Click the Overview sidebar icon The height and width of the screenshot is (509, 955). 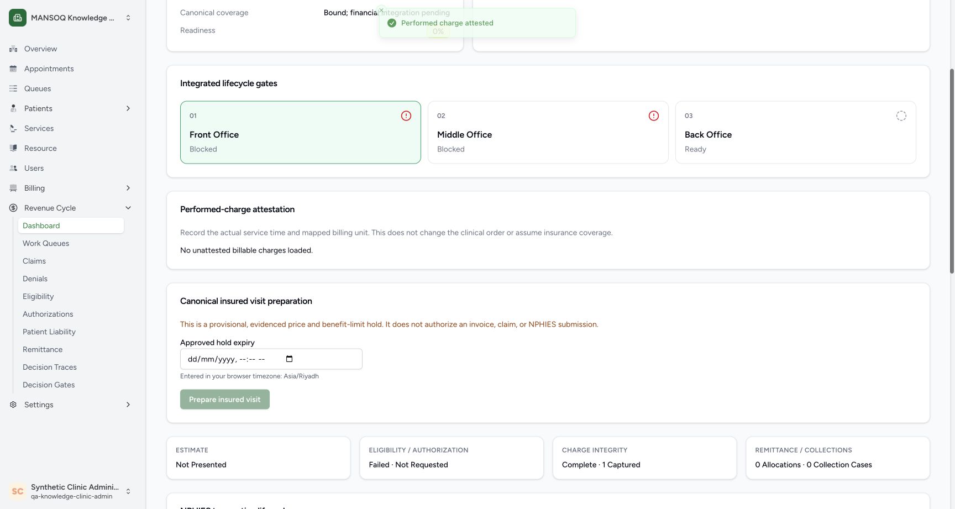point(13,49)
